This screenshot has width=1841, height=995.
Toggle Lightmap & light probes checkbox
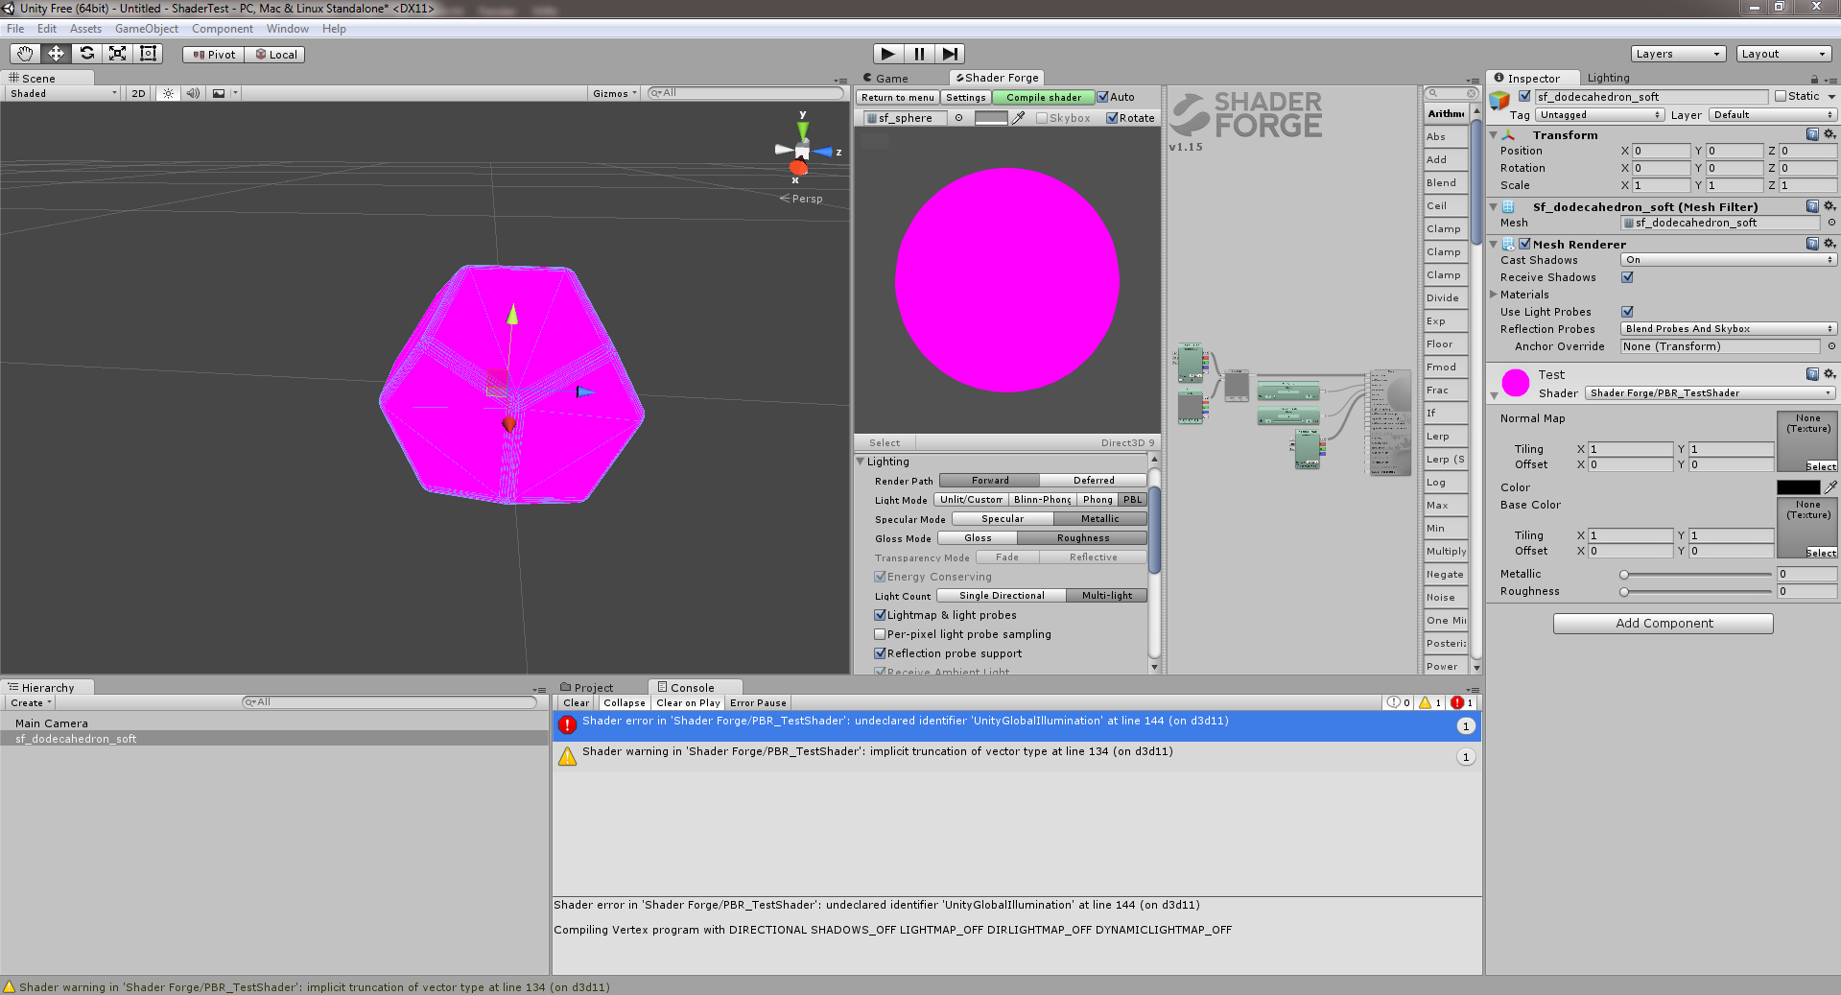pos(880,615)
